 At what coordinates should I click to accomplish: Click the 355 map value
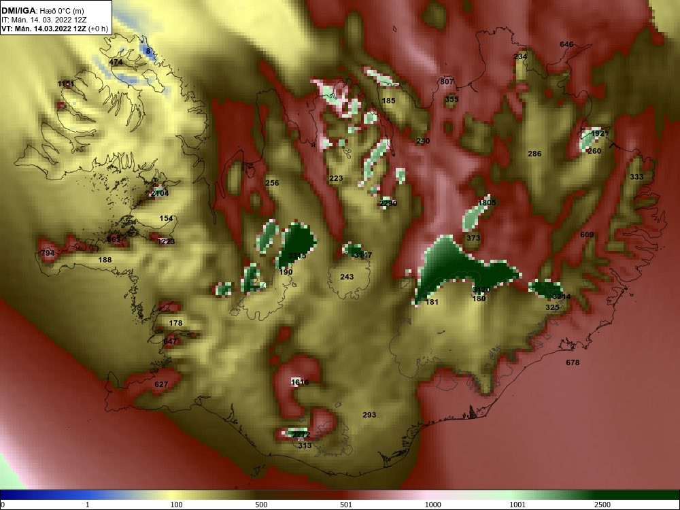(x=452, y=99)
